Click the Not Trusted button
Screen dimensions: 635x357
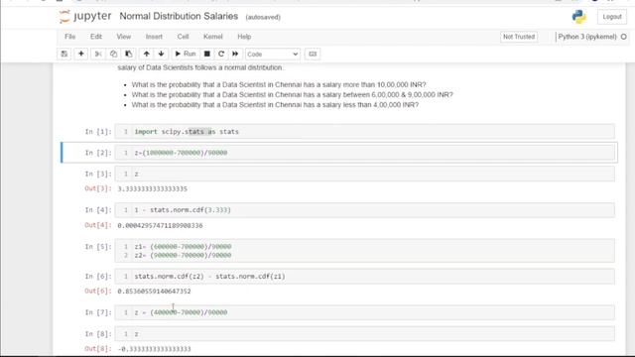519,37
